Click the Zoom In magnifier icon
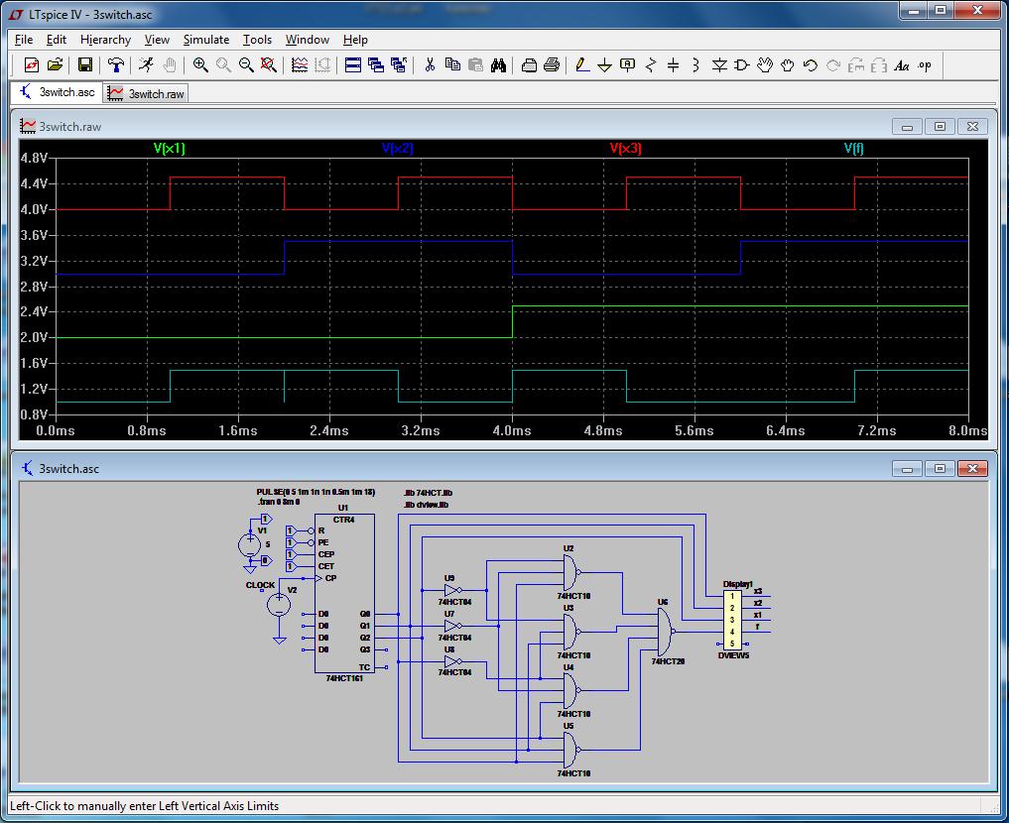 coord(200,64)
